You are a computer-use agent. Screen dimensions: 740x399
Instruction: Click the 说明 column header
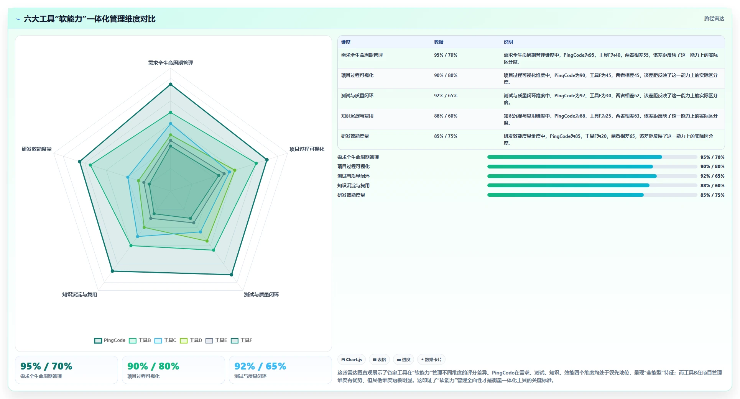[508, 42]
